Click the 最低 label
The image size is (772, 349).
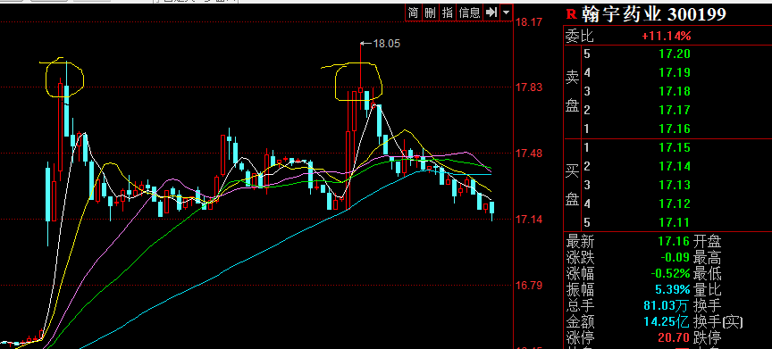click(708, 273)
